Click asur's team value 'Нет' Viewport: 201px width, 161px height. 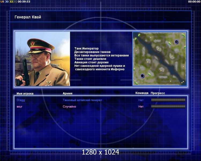tap(141, 107)
